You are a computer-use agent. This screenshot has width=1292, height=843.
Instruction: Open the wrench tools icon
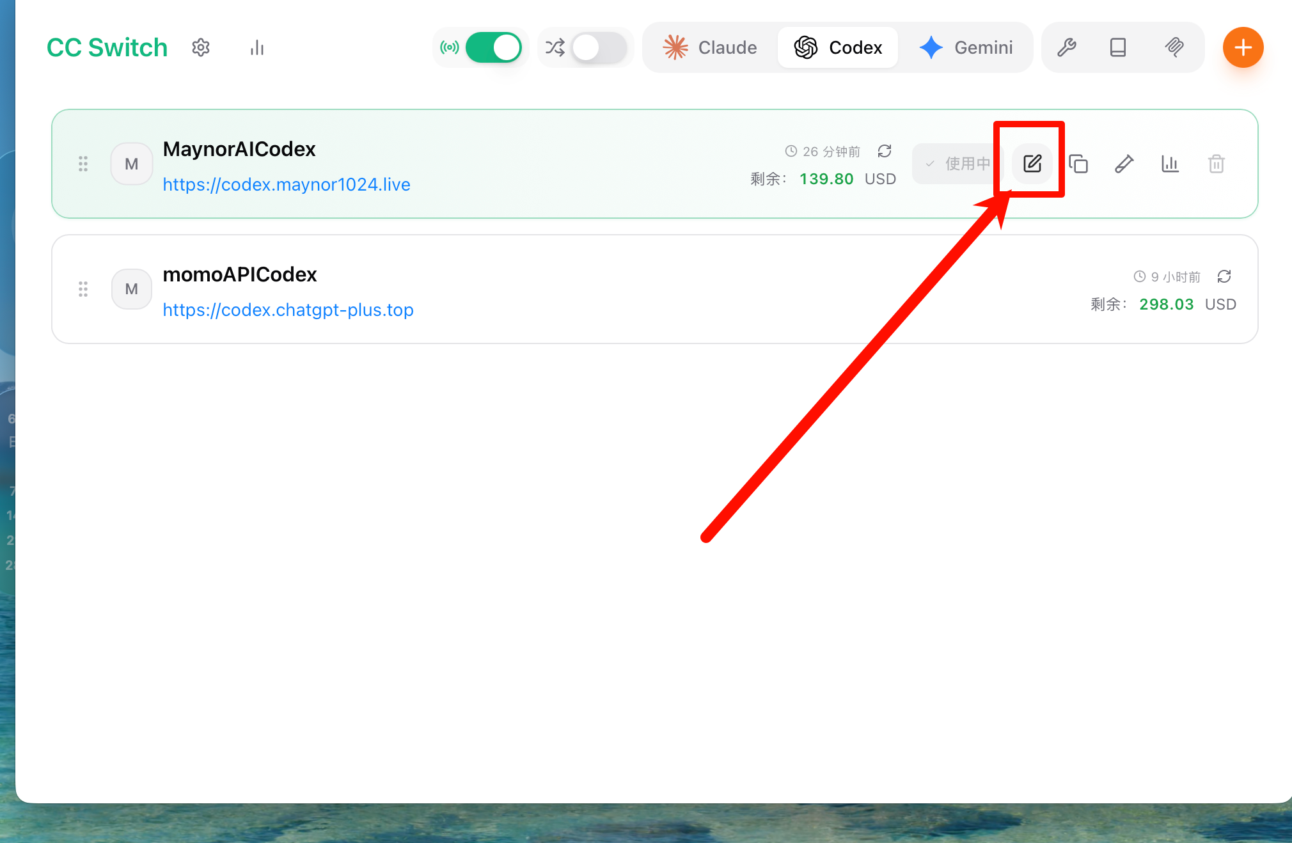click(x=1067, y=47)
